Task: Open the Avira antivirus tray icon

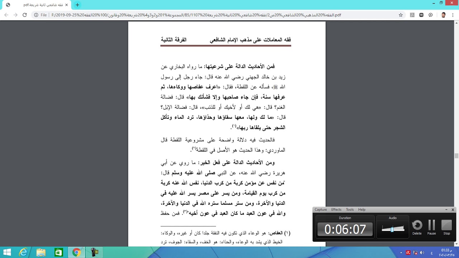Action: [x=408, y=253]
